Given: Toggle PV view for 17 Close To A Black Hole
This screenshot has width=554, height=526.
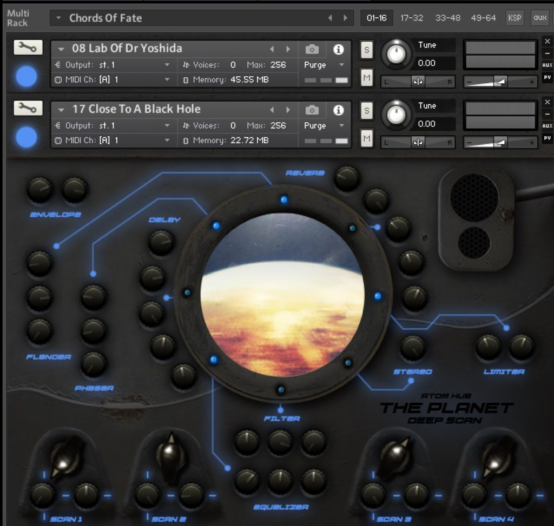Looking at the screenshot, I should [548, 138].
